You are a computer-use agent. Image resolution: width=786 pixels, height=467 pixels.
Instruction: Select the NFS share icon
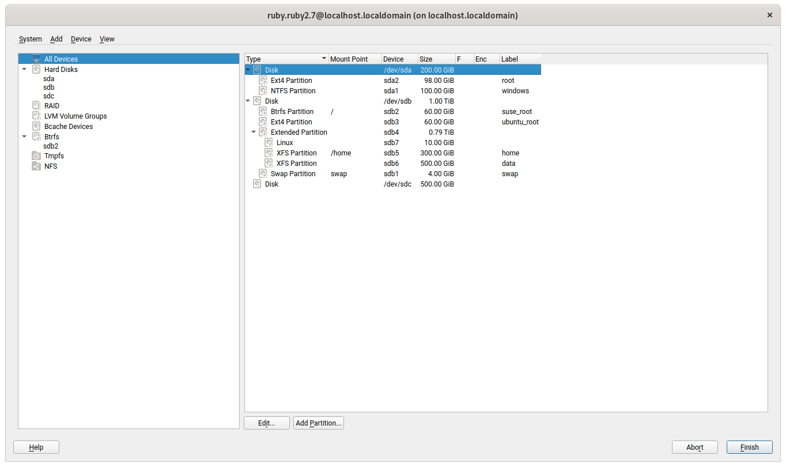click(35, 166)
